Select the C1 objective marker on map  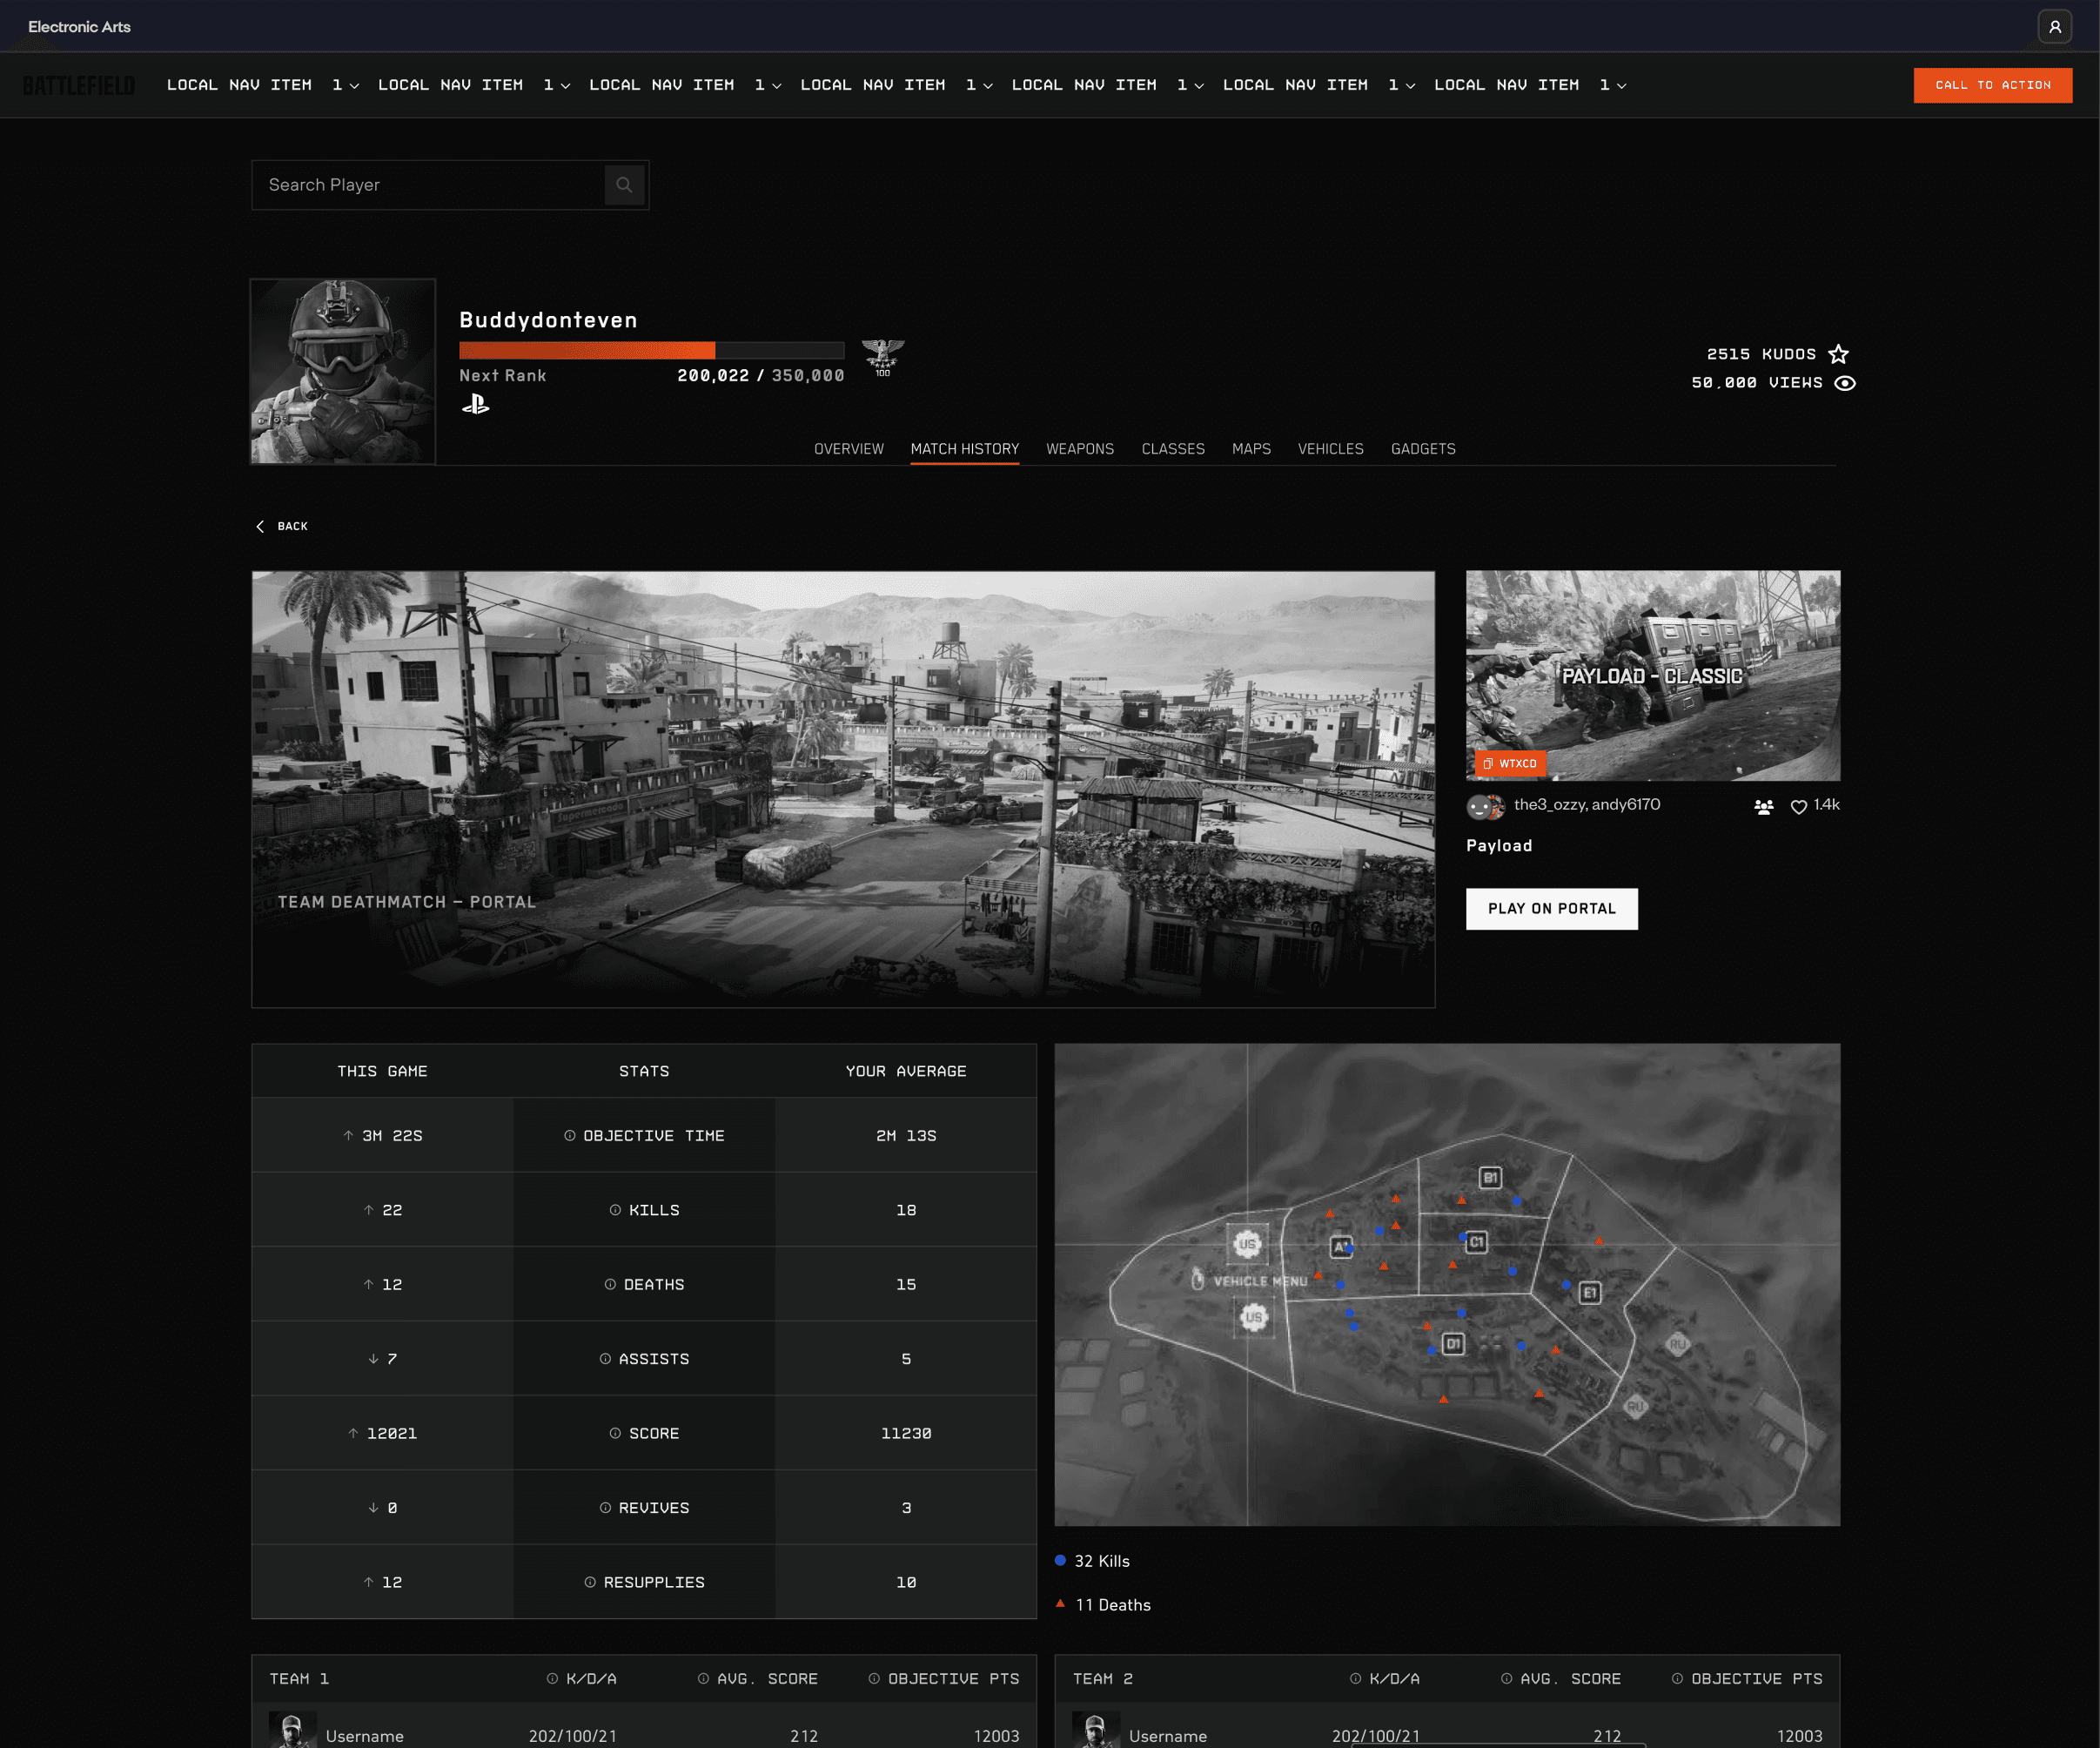point(1476,1242)
